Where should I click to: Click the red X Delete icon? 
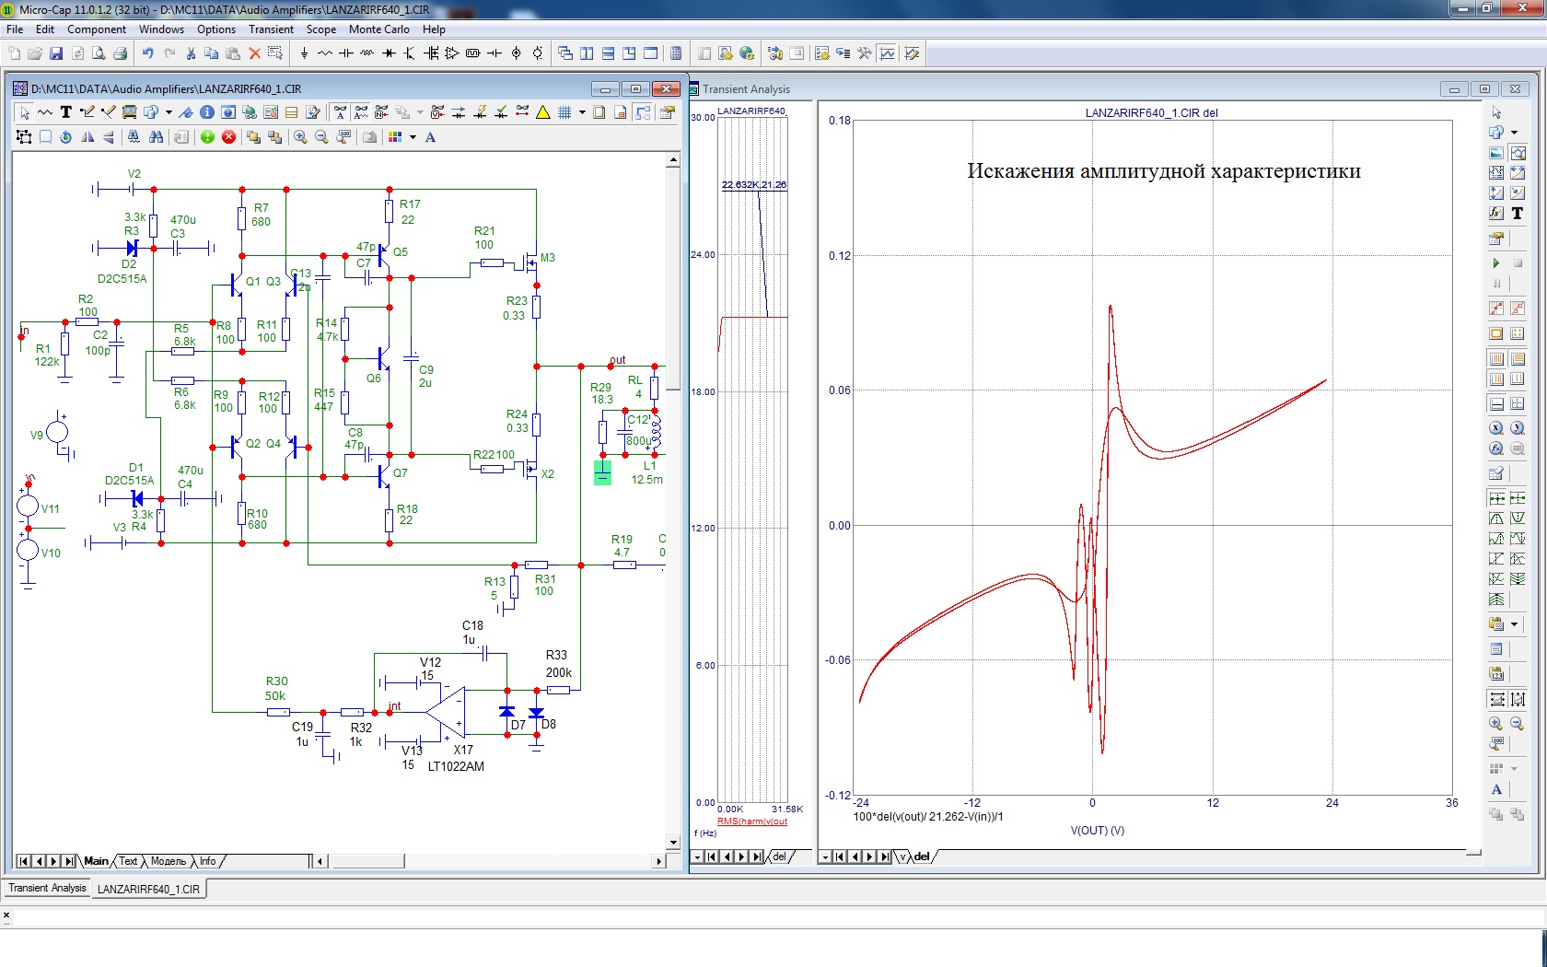255,53
